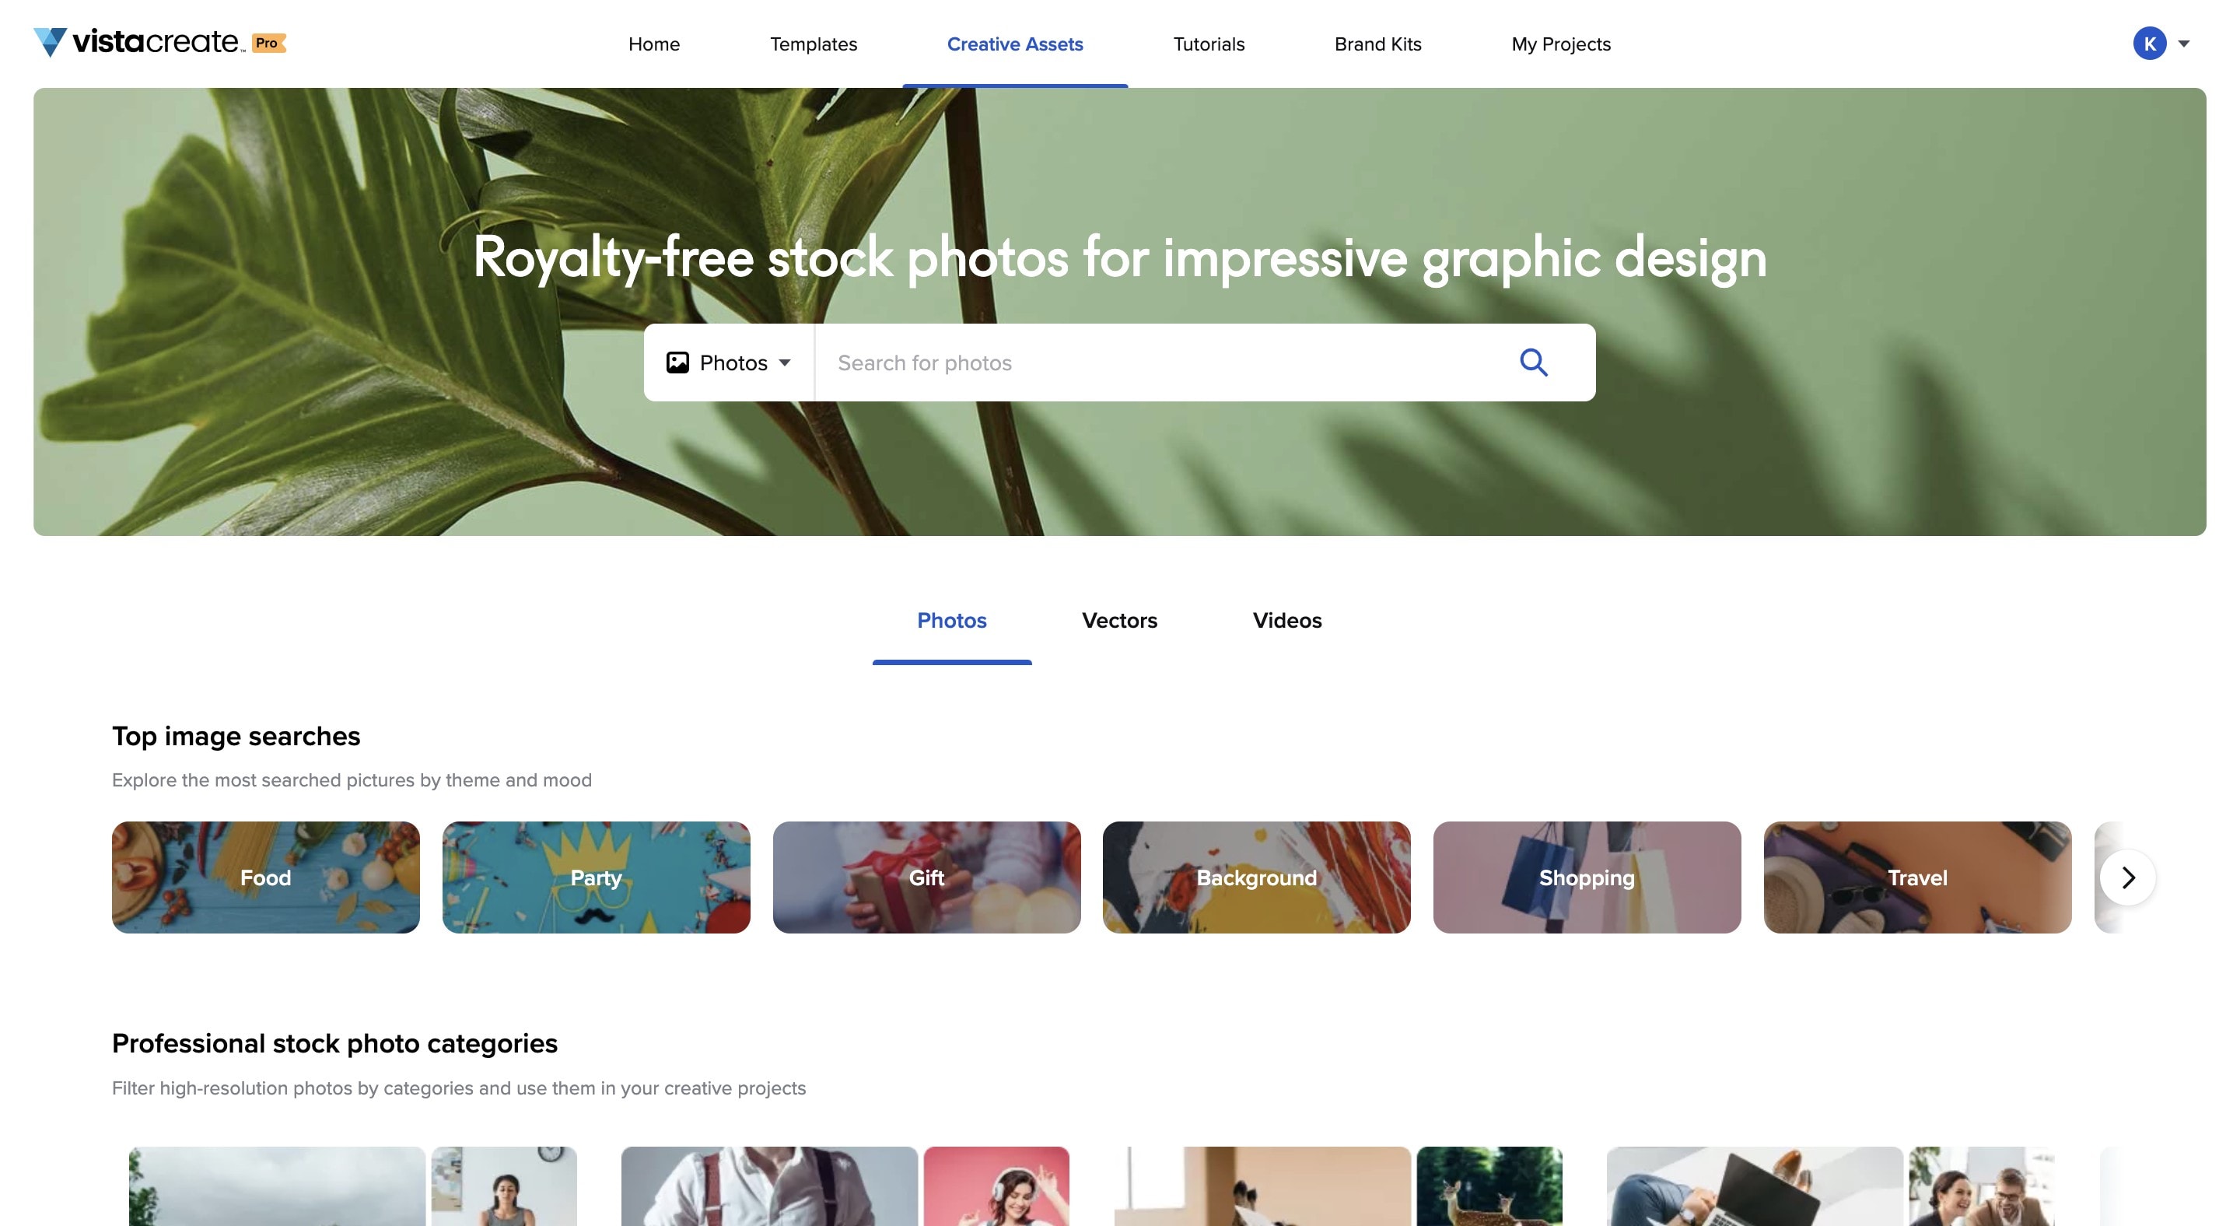Open the Food search thumbnail

[x=265, y=877]
